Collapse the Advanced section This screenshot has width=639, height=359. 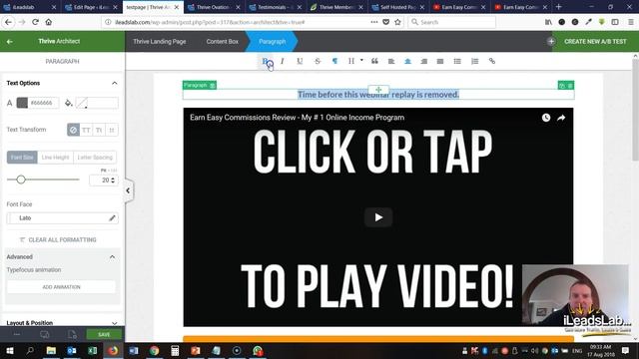(112, 257)
